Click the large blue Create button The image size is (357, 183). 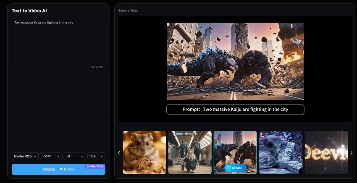click(58, 169)
